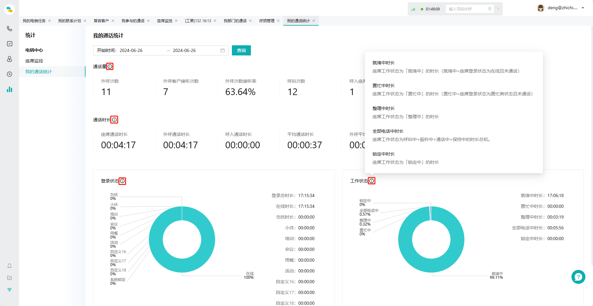Switch to 我的电销任务 tab
The image size is (593, 306).
click(x=34, y=21)
